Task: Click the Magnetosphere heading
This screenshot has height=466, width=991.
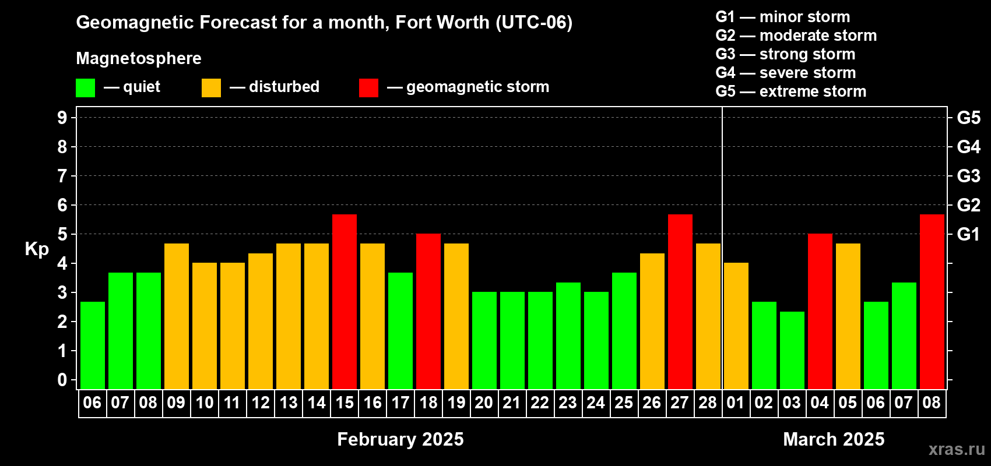Action: [139, 58]
